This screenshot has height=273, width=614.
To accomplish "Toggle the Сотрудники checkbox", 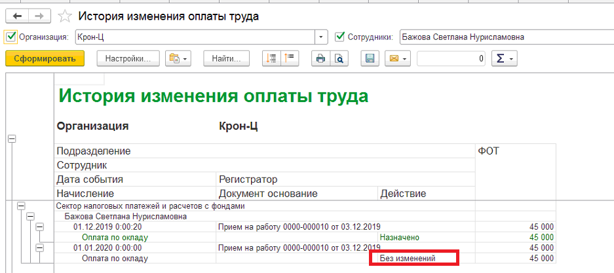I will point(340,37).
